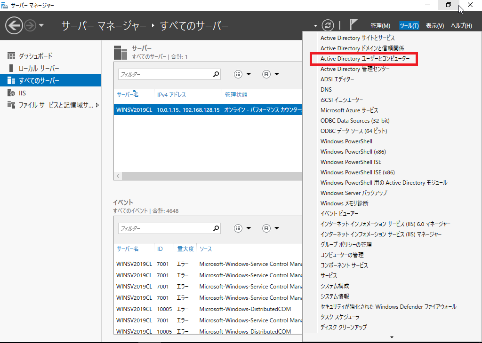The image size is (482, 343).
Task: Open コンピューターの管理
Action: [342, 255]
